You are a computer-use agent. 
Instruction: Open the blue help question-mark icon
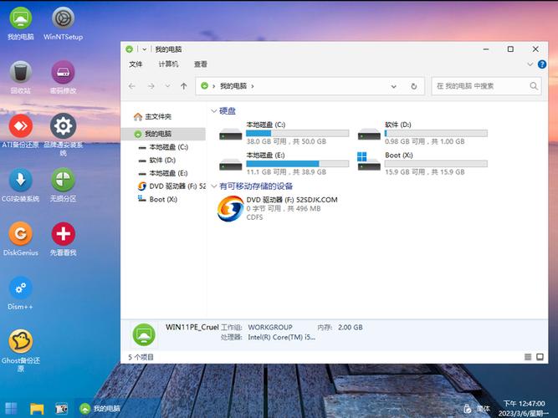coord(542,64)
